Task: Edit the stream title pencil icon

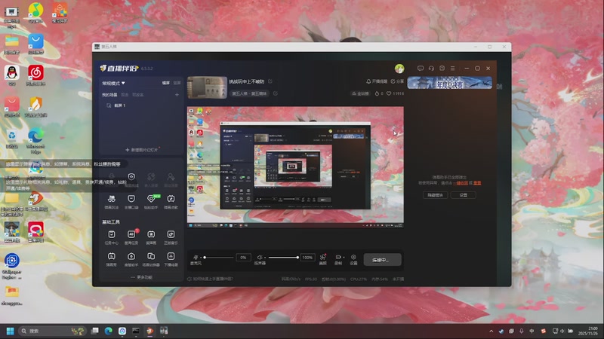Action: (x=270, y=81)
